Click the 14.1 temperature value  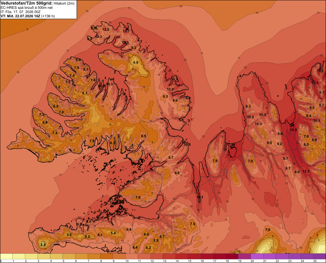[x=200, y=197]
